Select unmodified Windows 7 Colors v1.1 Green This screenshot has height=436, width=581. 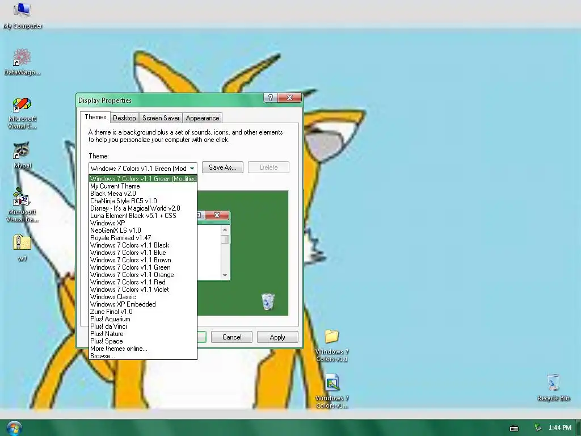143,267
